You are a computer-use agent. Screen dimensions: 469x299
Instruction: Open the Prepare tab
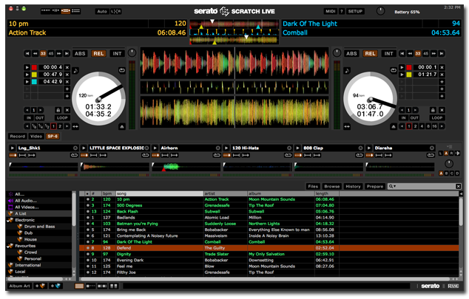pyautogui.click(x=375, y=187)
